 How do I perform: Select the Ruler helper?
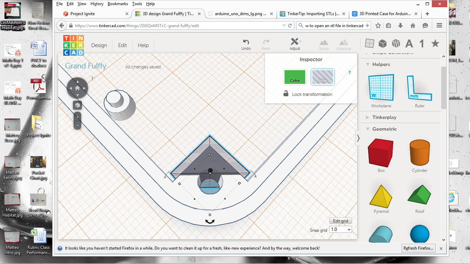[419, 88]
